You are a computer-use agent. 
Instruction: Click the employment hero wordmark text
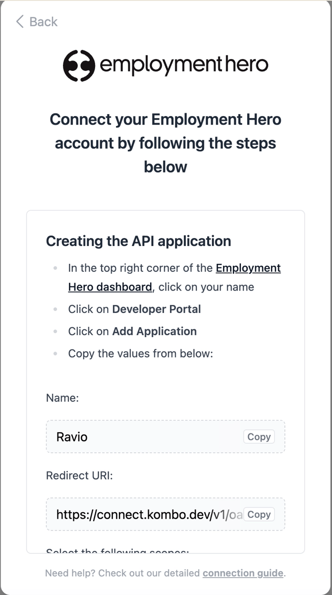click(184, 65)
